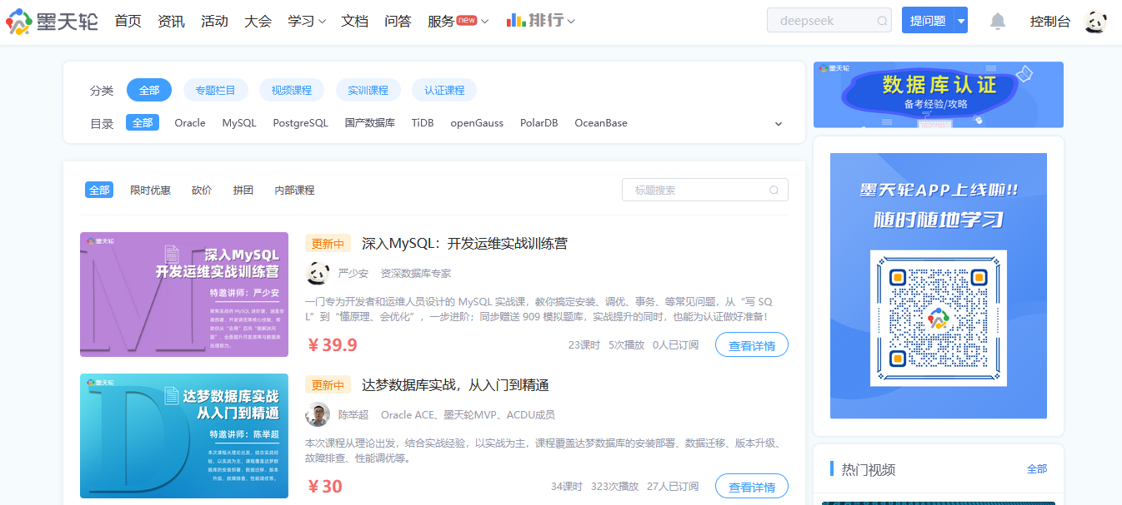The image size is (1122, 505).
Task: Focus the deepseek header search field
Action: pyautogui.click(x=829, y=21)
